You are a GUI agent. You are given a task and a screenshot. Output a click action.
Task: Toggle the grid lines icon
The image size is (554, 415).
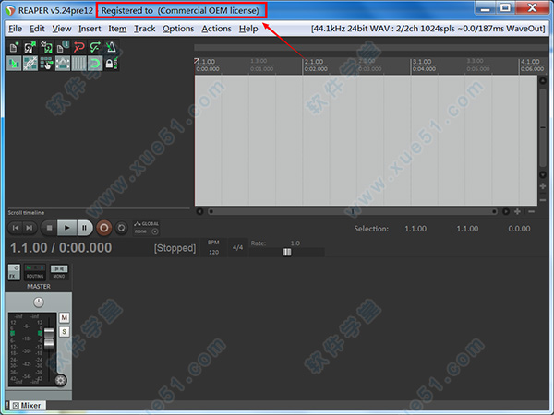78,63
